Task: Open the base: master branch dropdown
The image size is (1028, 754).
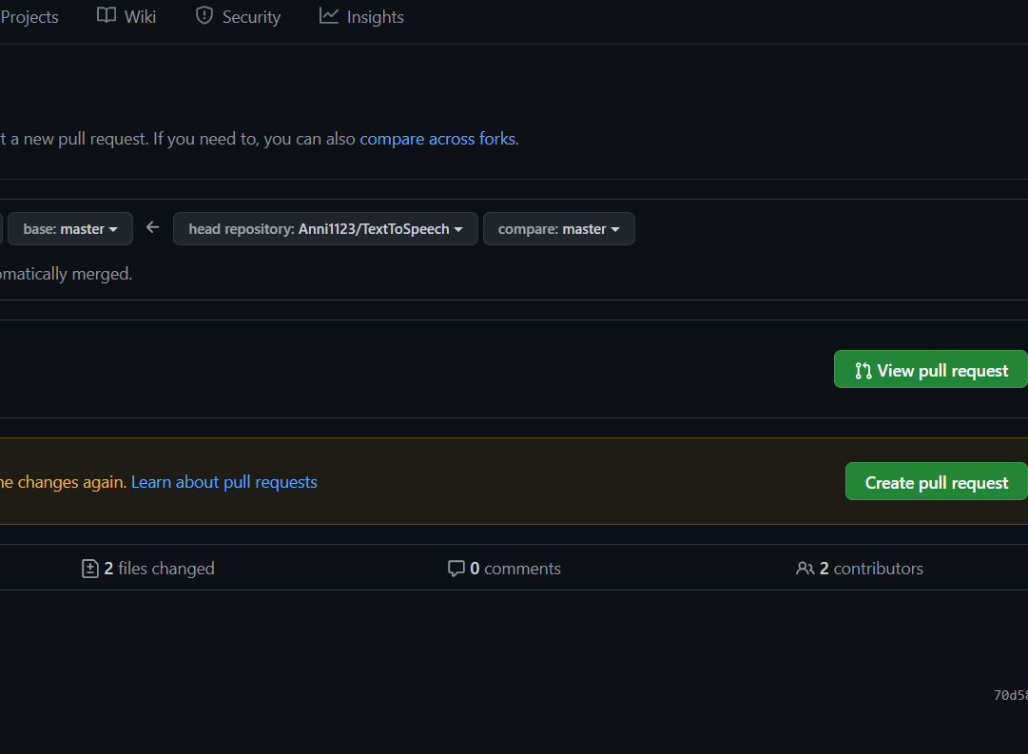Action: coord(70,229)
